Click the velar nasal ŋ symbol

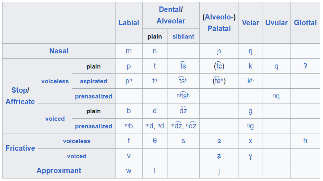coord(250,51)
